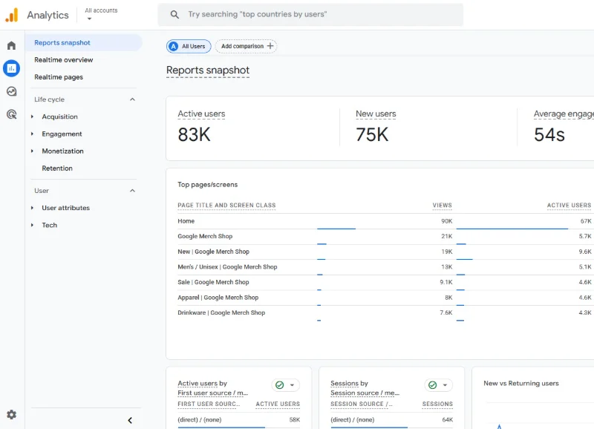Click the Reports snapshot page title
594x429 pixels.
208,70
